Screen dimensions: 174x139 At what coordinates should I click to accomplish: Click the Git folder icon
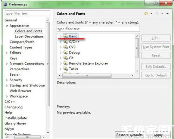(x=65, y=58)
